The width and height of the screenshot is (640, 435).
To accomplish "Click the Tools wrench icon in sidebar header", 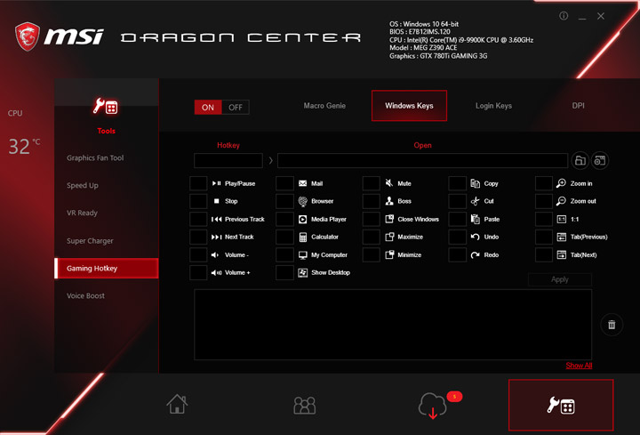I will click(x=105, y=107).
